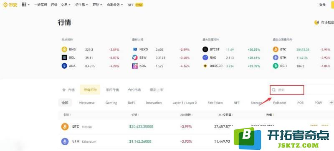Screen dimensions: 334x151
Task: Click the Binance logo icon
Action: tap(5, 5)
